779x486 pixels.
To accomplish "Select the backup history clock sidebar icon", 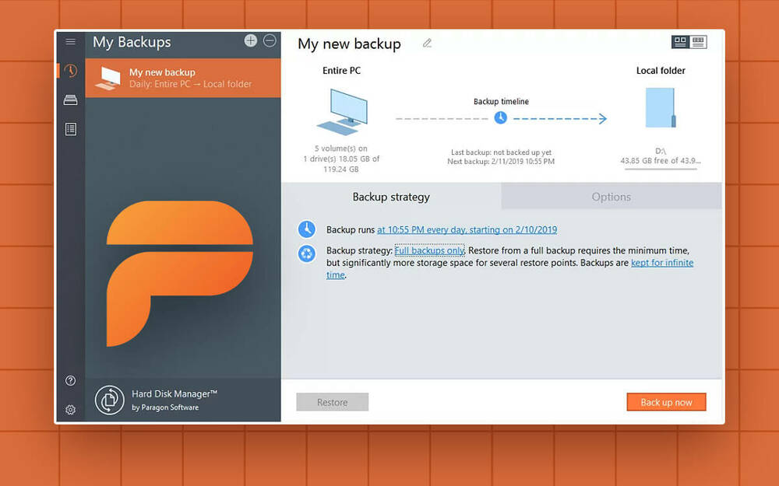I will coord(71,71).
